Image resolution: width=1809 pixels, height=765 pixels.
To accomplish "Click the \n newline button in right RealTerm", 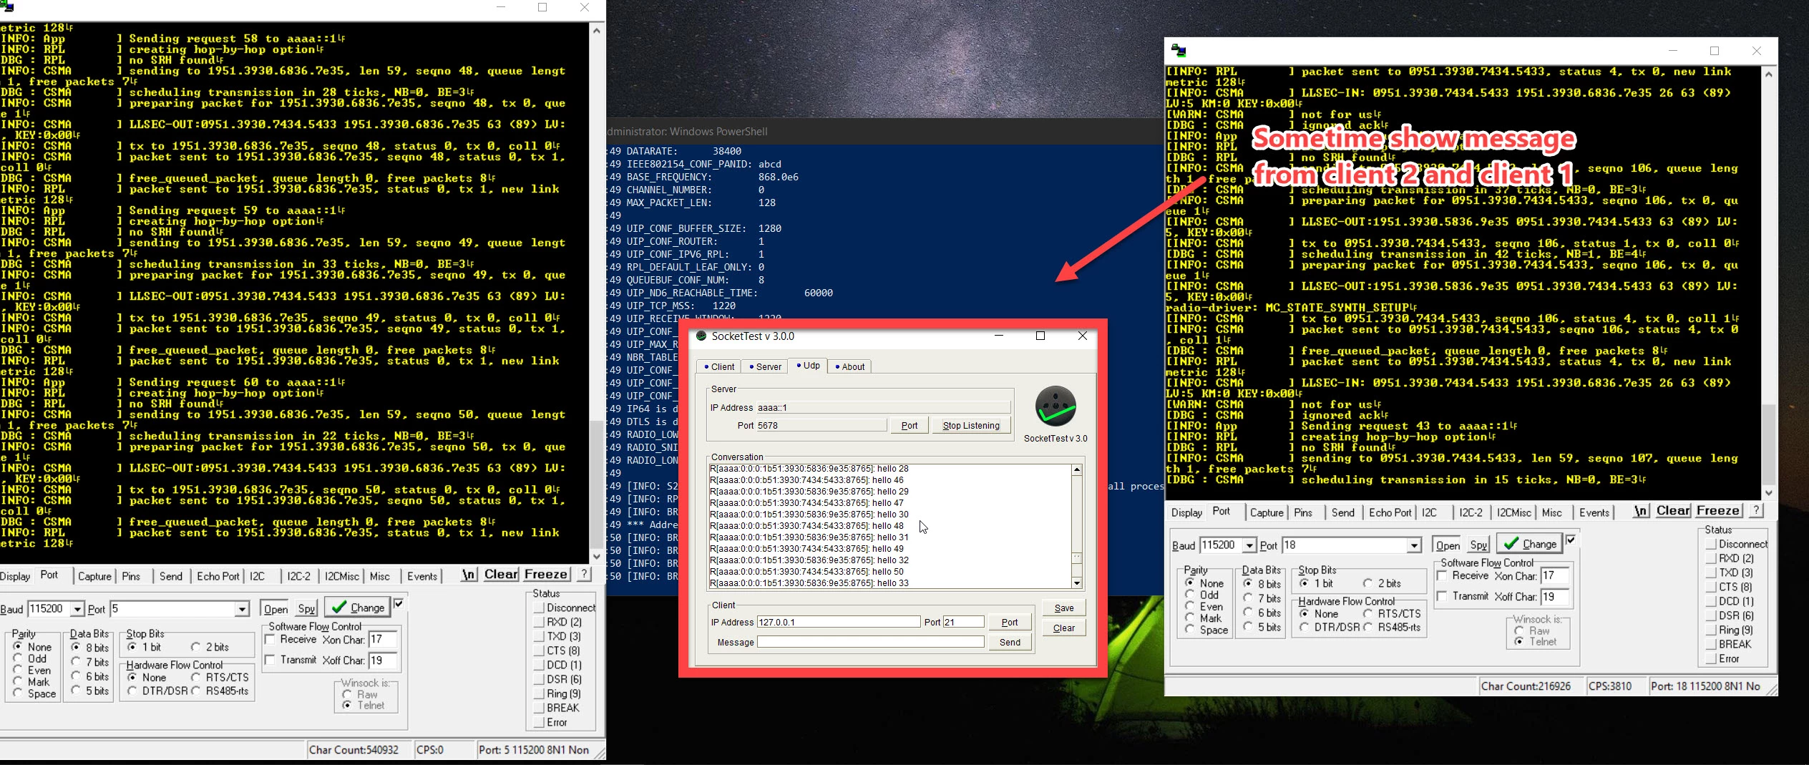I will (x=1641, y=510).
